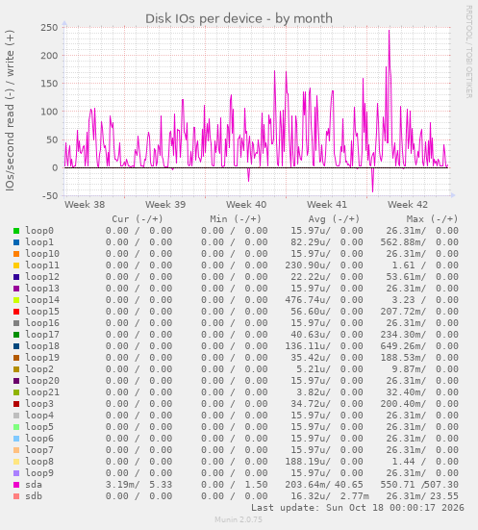Image resolution: width=478 pixels, height=530 pixels.
Task: Click the loop20 device label
Action: click(x=42, y=381)
